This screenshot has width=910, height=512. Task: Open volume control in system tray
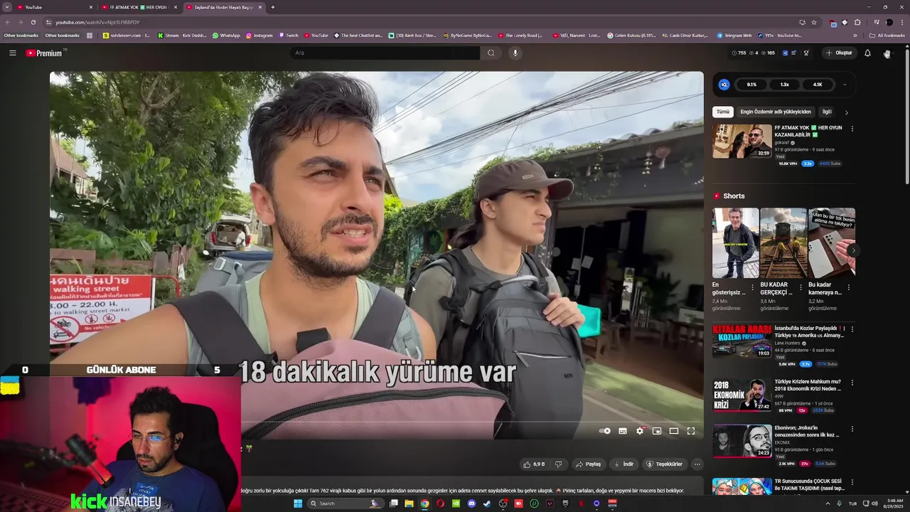coord(875,503)
